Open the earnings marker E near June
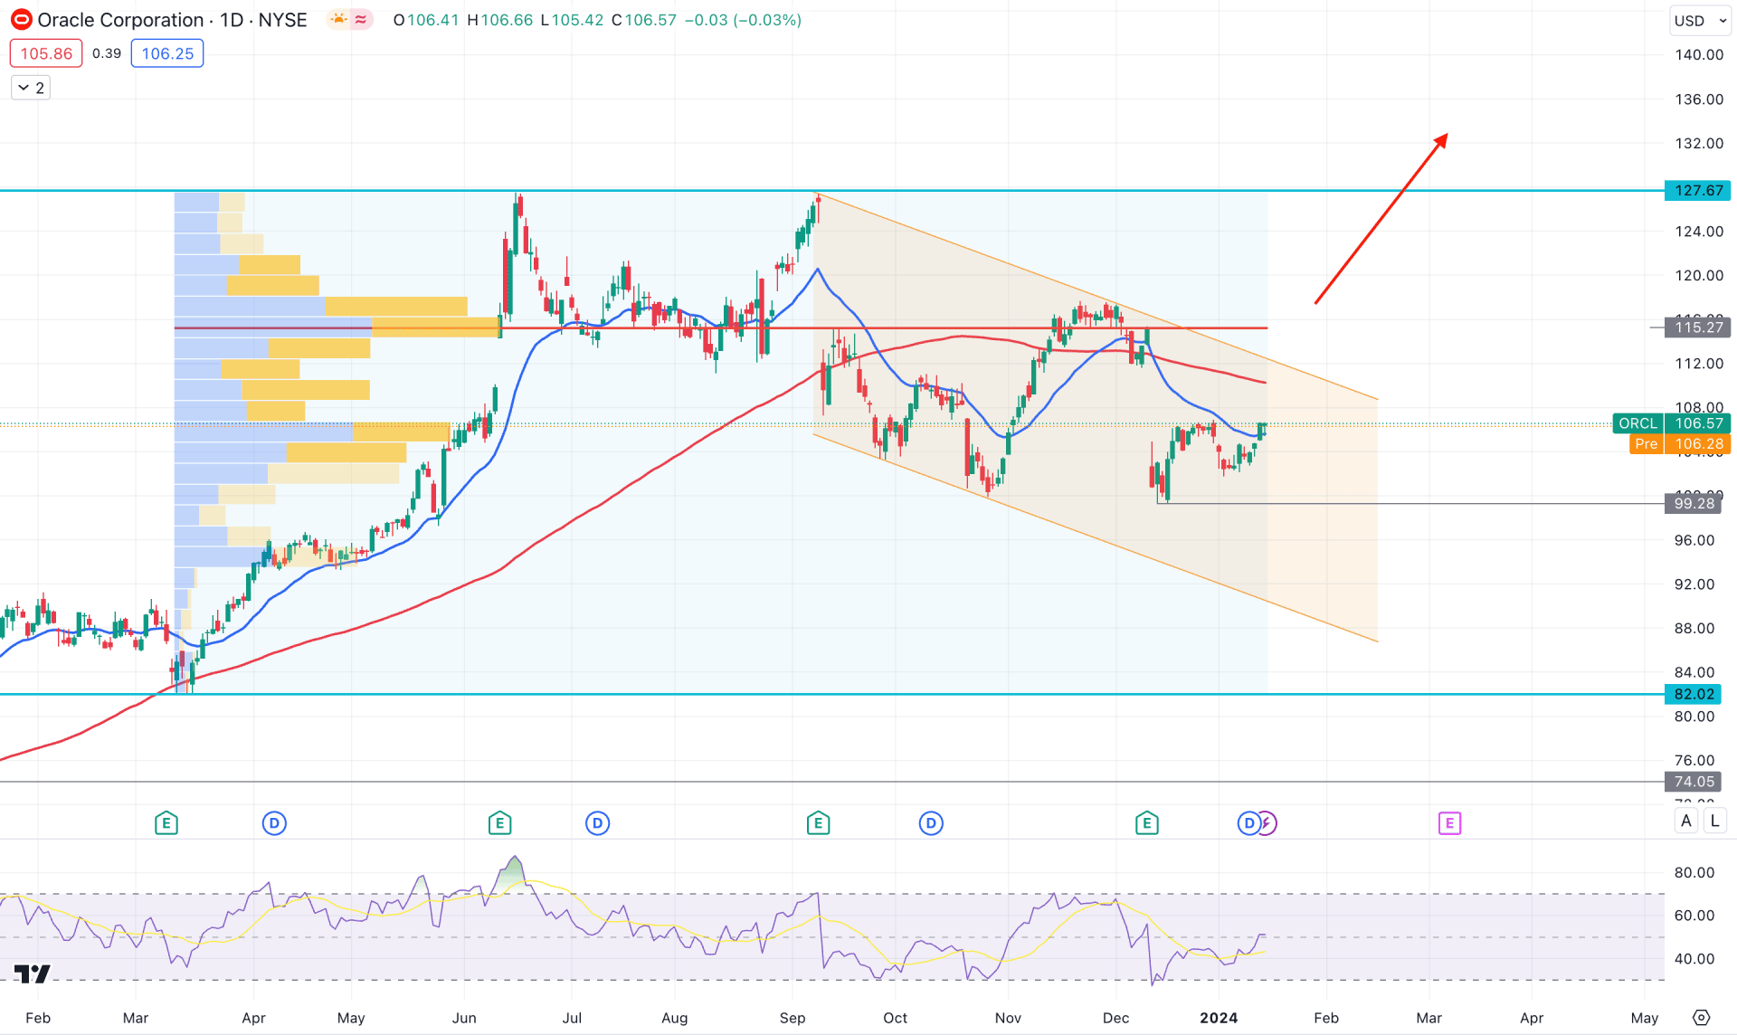The image size is (1737, 1035). (499, 823)
